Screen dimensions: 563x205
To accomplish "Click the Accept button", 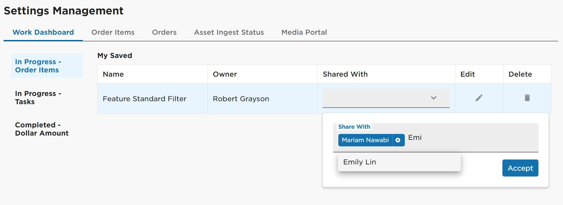I will tap(520, 168).
